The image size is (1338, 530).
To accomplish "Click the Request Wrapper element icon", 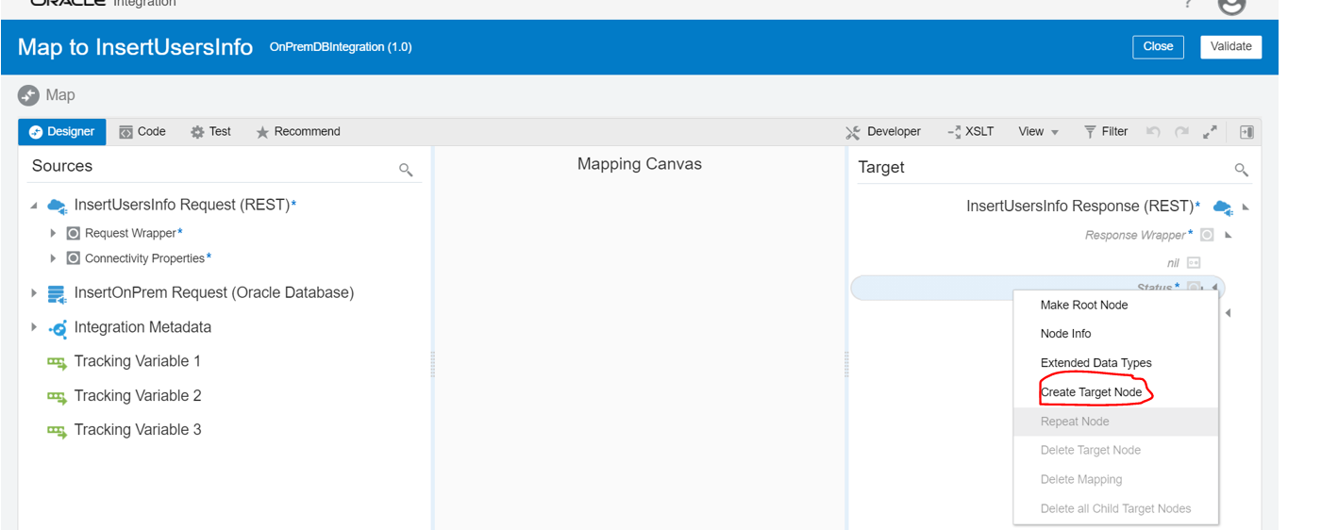I will [74, 233].
